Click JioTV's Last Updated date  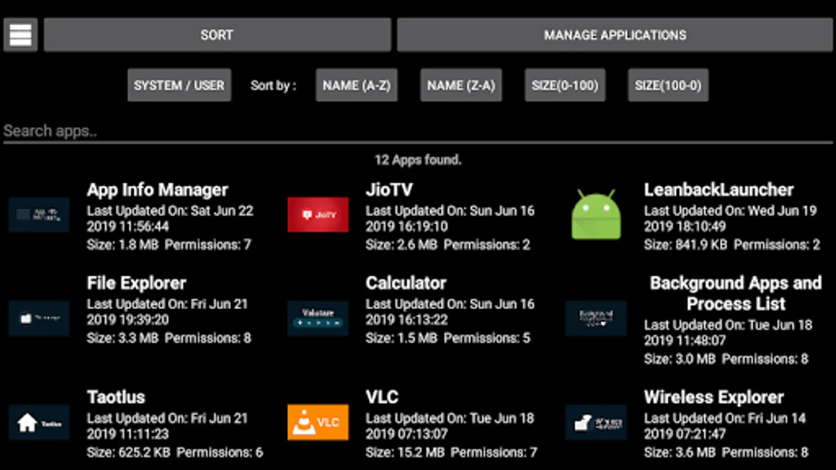450,218
